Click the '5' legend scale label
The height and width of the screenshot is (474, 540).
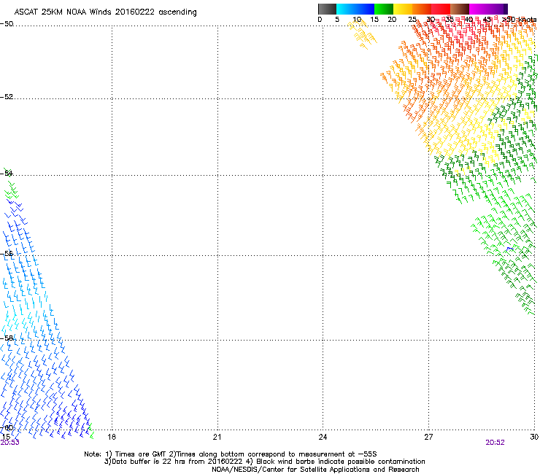pos(337,20)
